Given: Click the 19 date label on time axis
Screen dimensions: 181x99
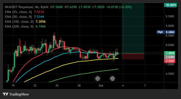Looking at the screenshot, I should tap(13, 85).
